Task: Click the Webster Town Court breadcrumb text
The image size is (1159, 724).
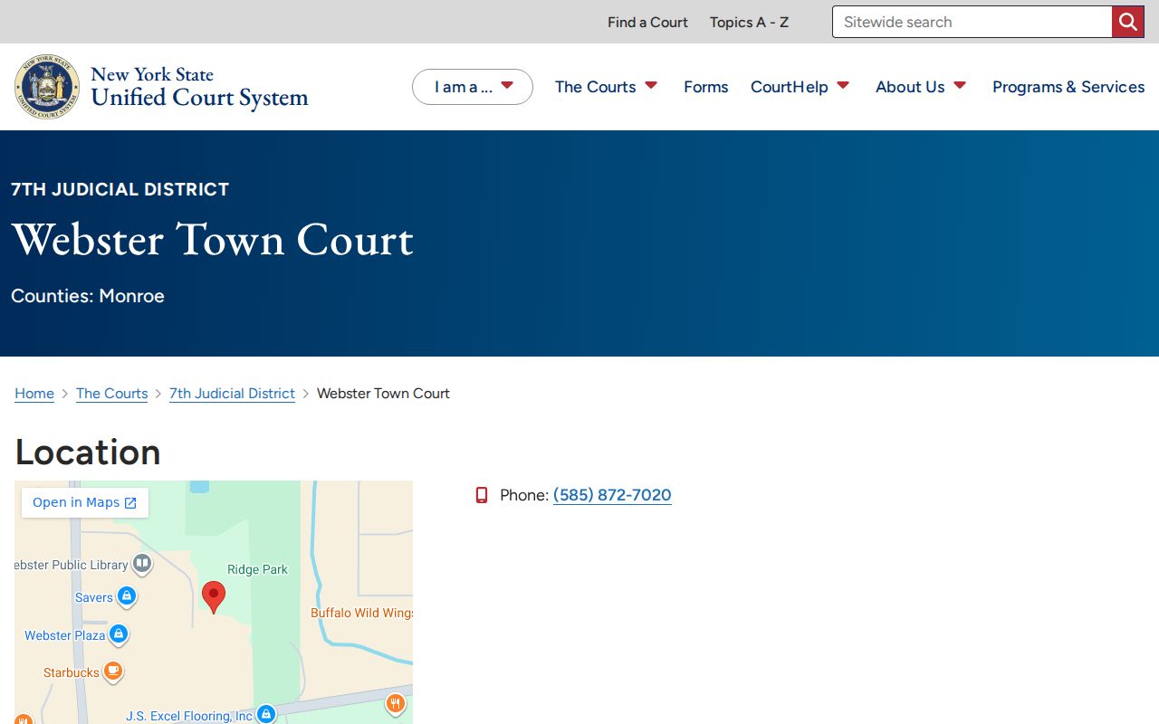Action: coord(383,394)
